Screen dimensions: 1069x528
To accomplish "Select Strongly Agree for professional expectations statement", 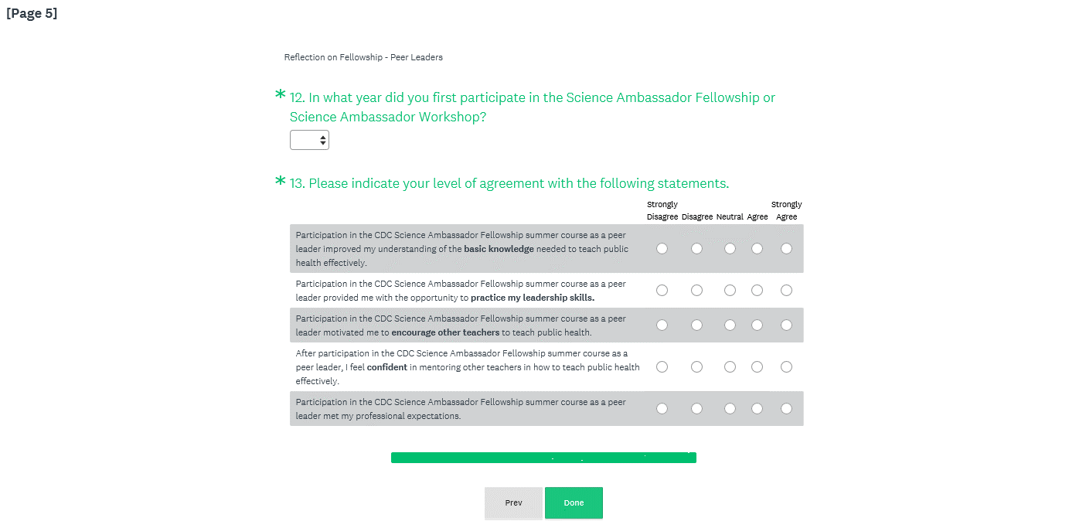I will point(786,409).
